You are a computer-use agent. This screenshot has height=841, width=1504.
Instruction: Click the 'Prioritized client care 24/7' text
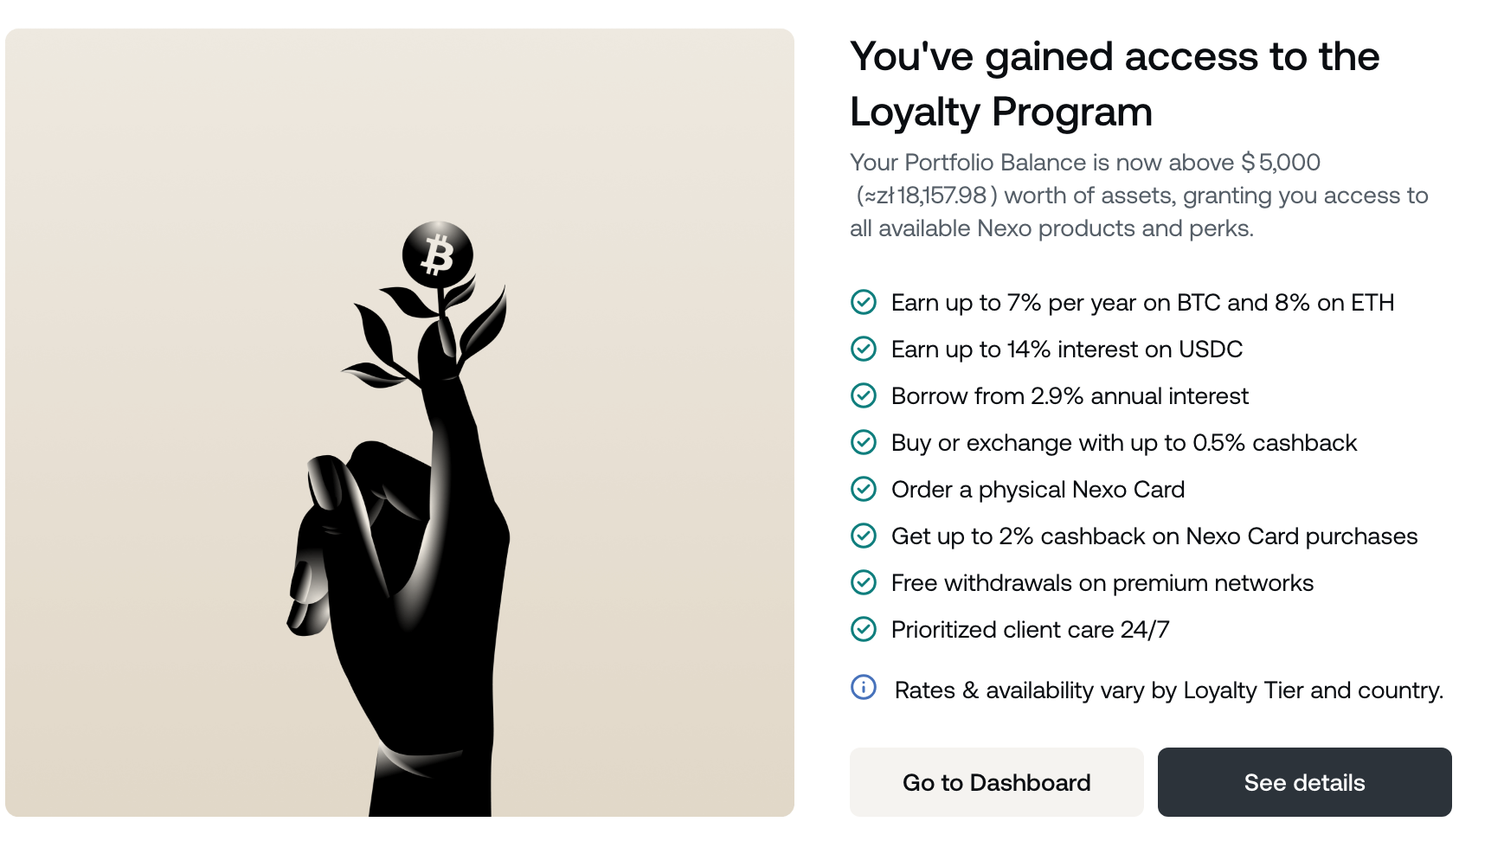pyautogui.click(x=1030, y=630)
